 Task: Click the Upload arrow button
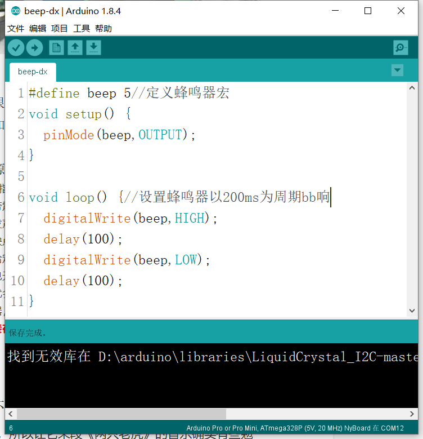pyautogui.click(x=35, y=48)
